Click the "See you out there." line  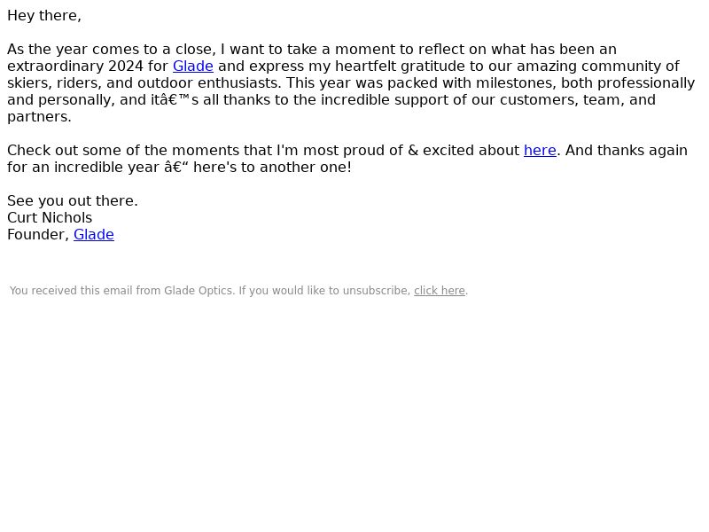pos(73,201)
